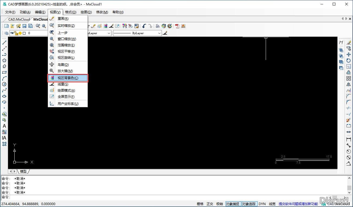Click the Rotate tool in right toolbar
The height and width of the screenshot is (207, 353).
349,60
